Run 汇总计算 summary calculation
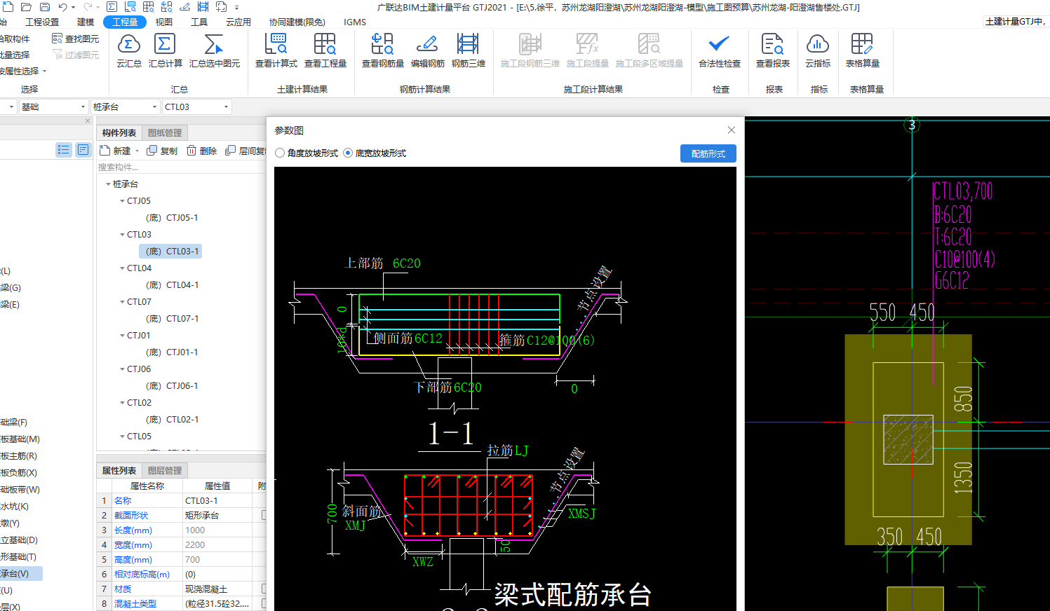The height and width of the screenshot is (611, 1050). tap(165, 50)
